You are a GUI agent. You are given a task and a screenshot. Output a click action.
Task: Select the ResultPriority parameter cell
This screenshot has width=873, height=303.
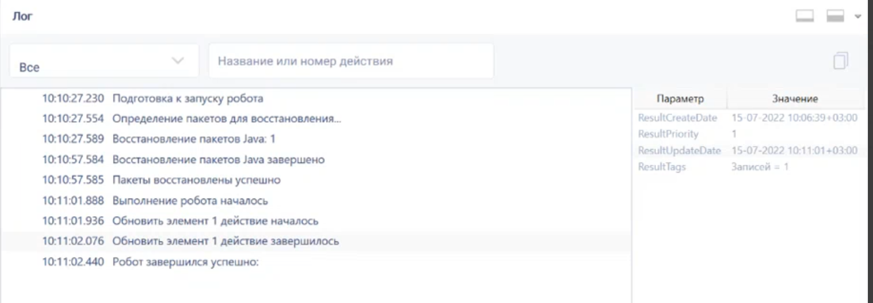coord(668,134)
